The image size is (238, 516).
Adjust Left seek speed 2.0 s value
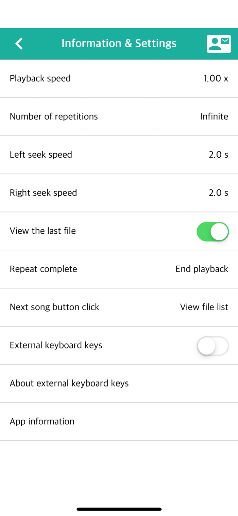(218, 155)
